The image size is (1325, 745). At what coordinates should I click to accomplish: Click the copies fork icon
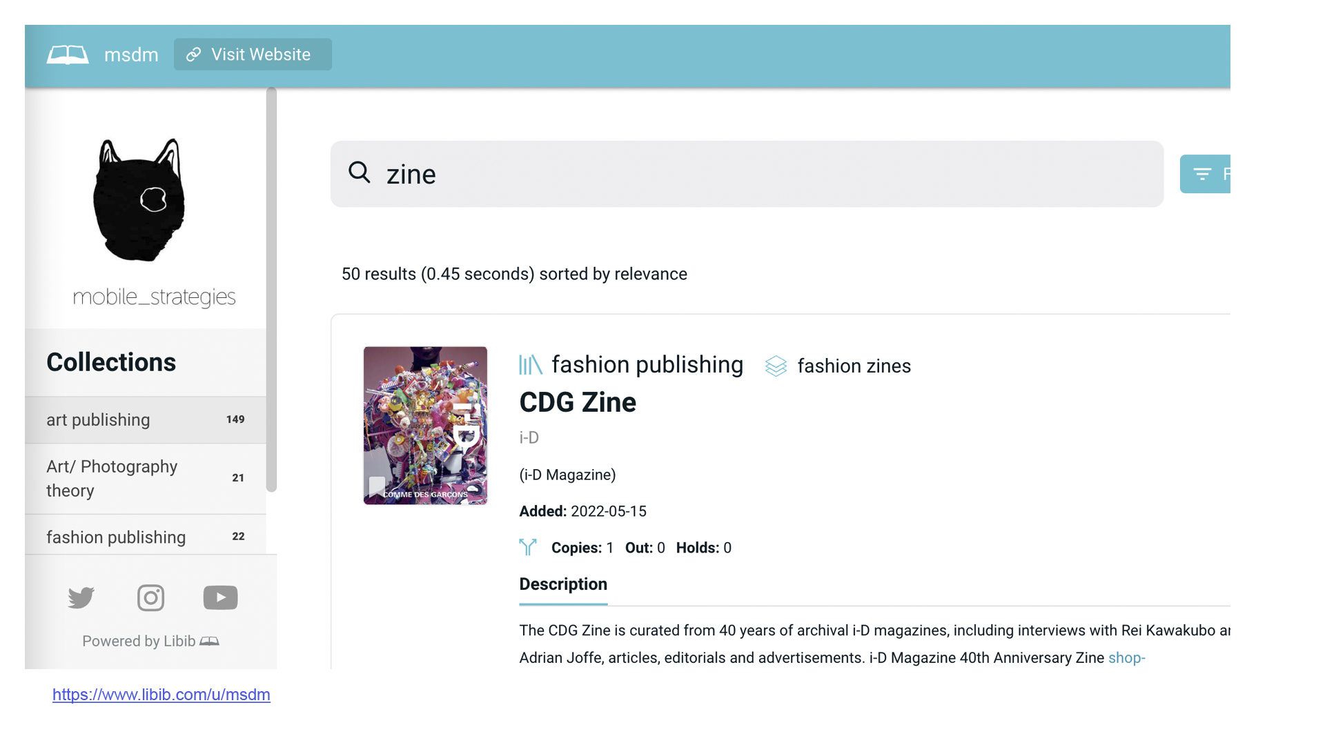tap(528, 548)
